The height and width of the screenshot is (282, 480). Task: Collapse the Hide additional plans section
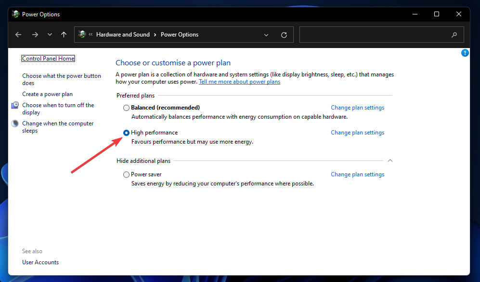coord(390,160)
